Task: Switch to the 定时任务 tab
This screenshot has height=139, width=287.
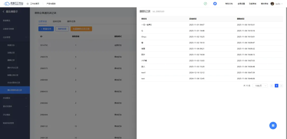Action: pos(57,22)
